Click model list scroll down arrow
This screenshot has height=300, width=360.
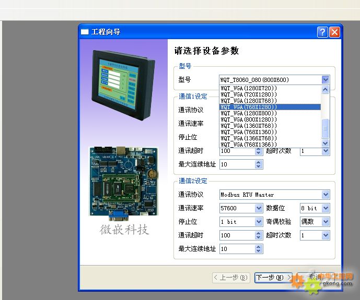coord(325,143)
